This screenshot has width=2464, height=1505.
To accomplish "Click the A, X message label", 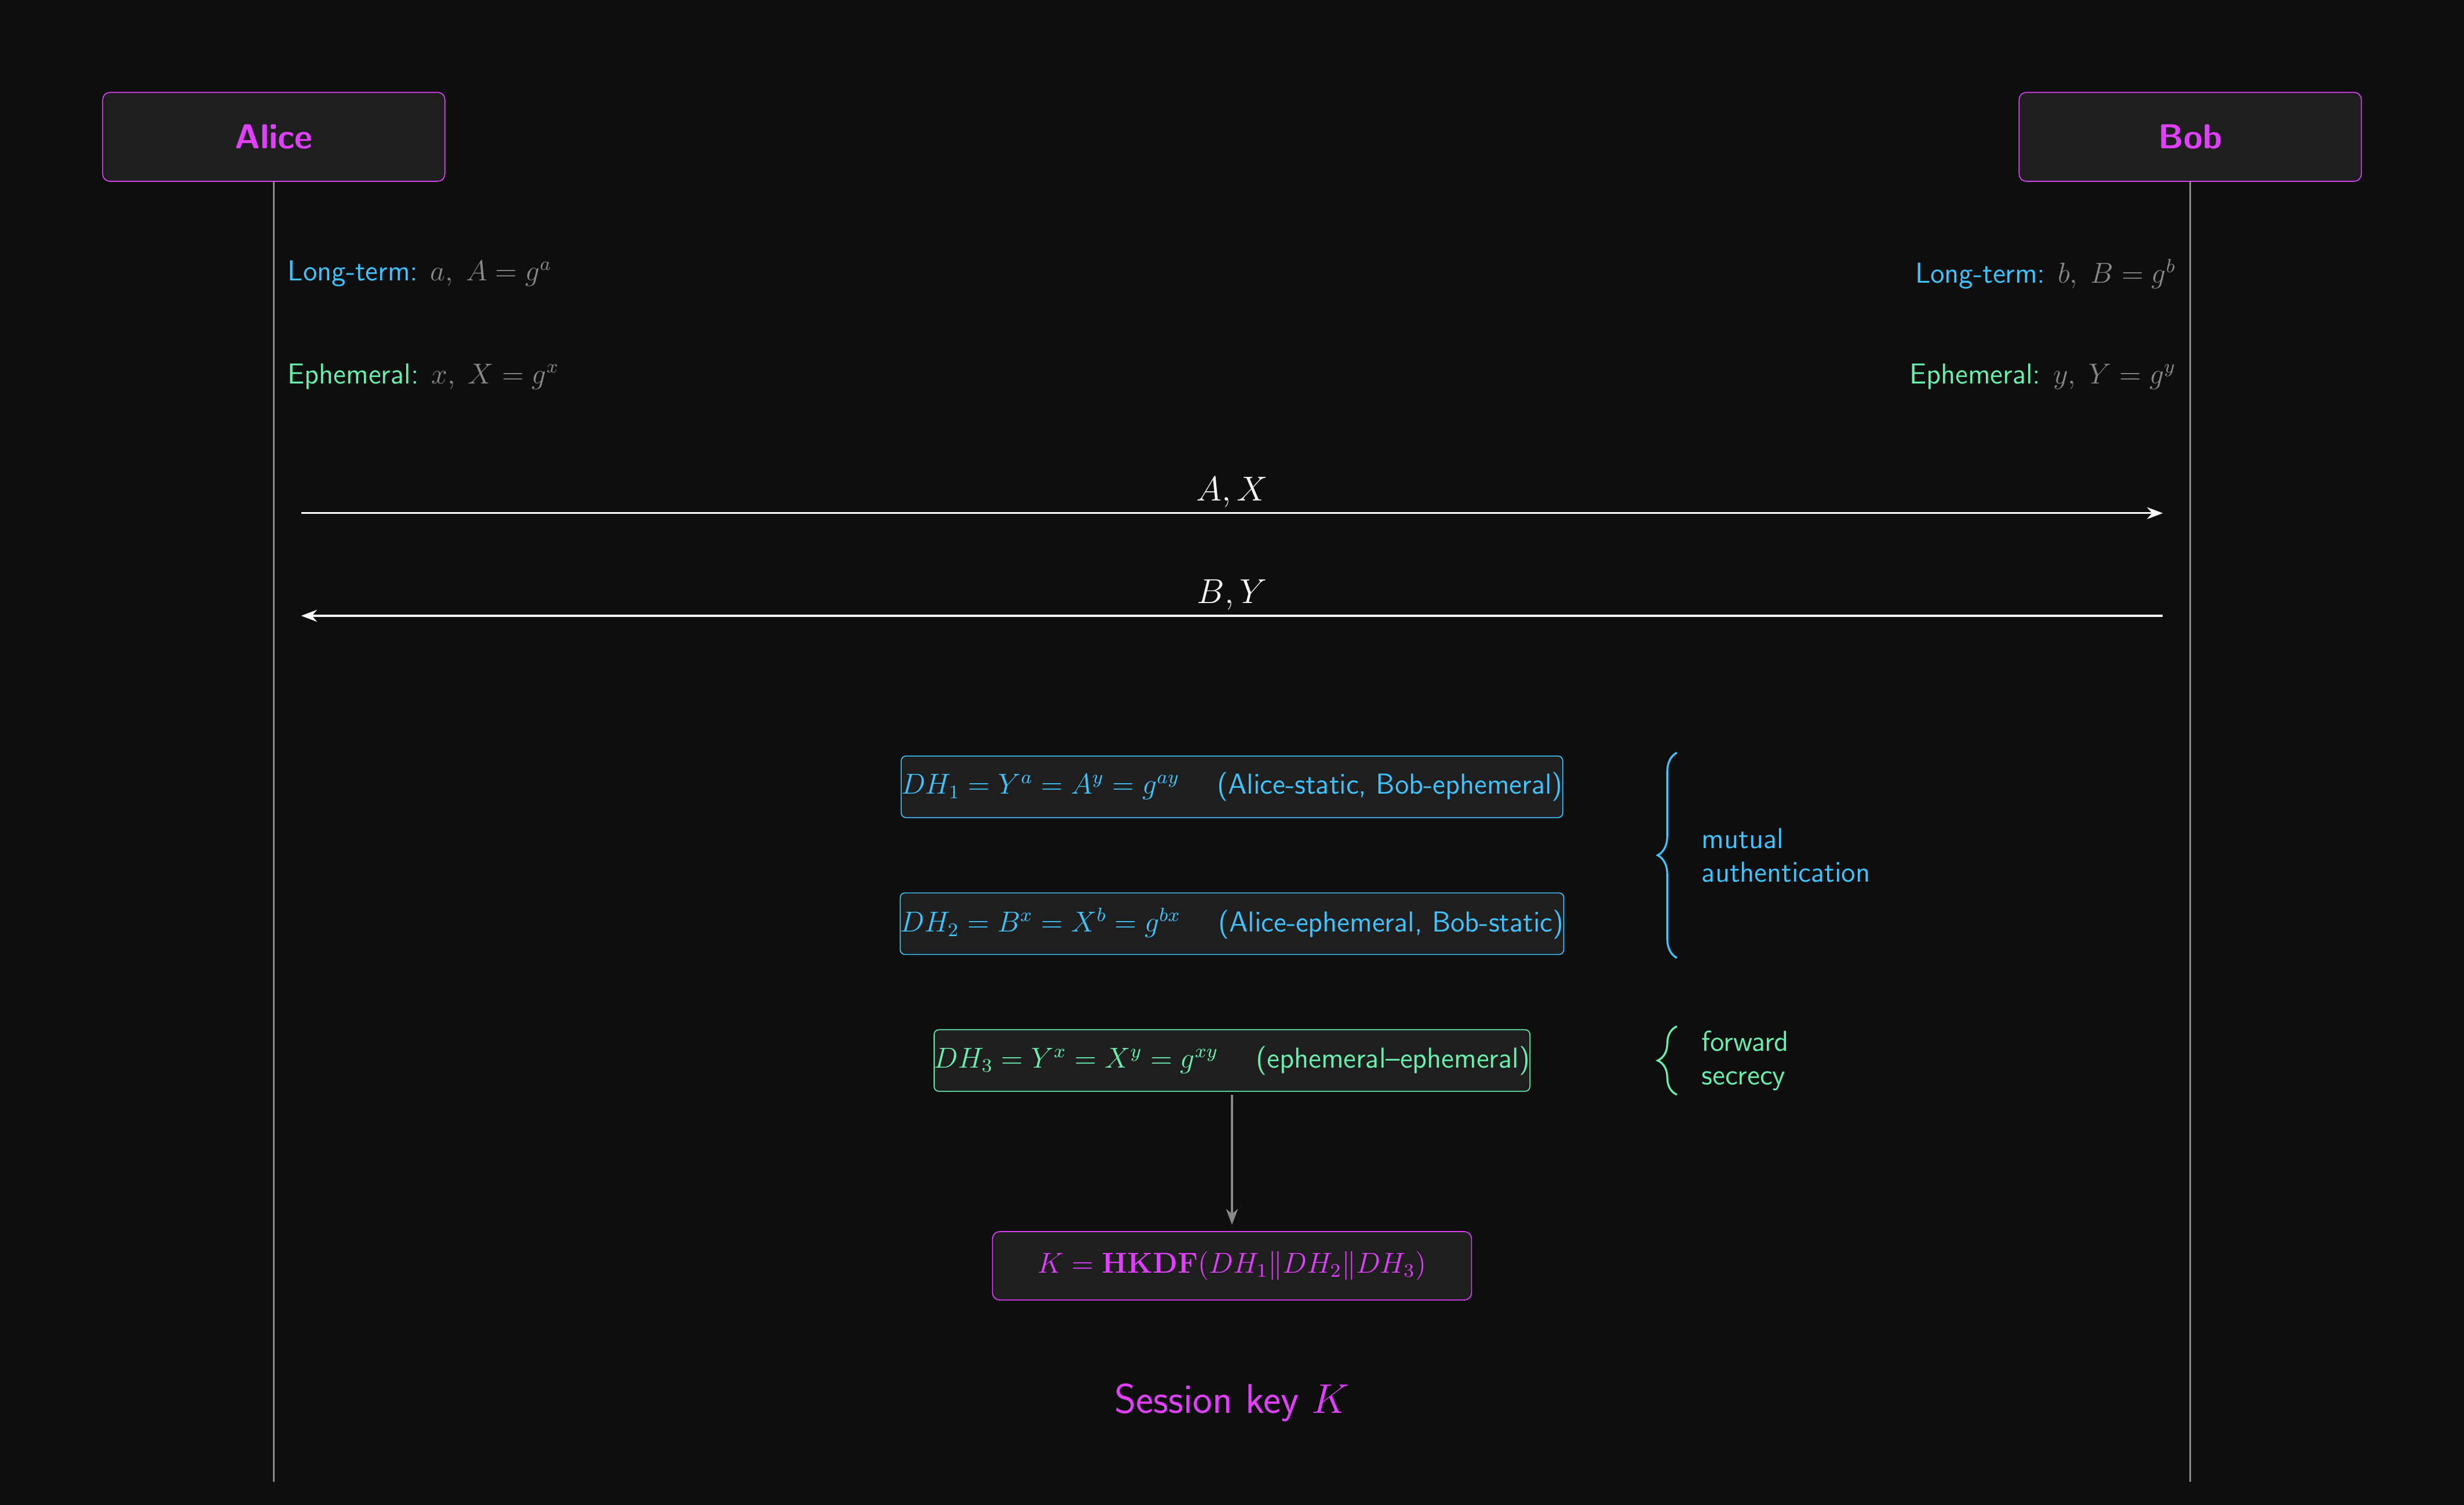I will [x=1231, y=490].
